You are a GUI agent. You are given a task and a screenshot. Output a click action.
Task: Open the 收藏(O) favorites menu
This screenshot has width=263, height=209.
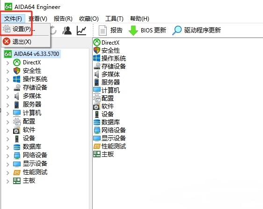89,18
